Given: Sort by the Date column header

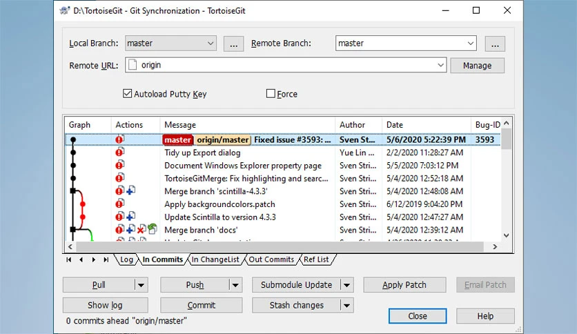Looking at the screenshot, I should tap(426, 125).
